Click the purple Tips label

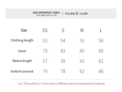(x=20, y=84)
